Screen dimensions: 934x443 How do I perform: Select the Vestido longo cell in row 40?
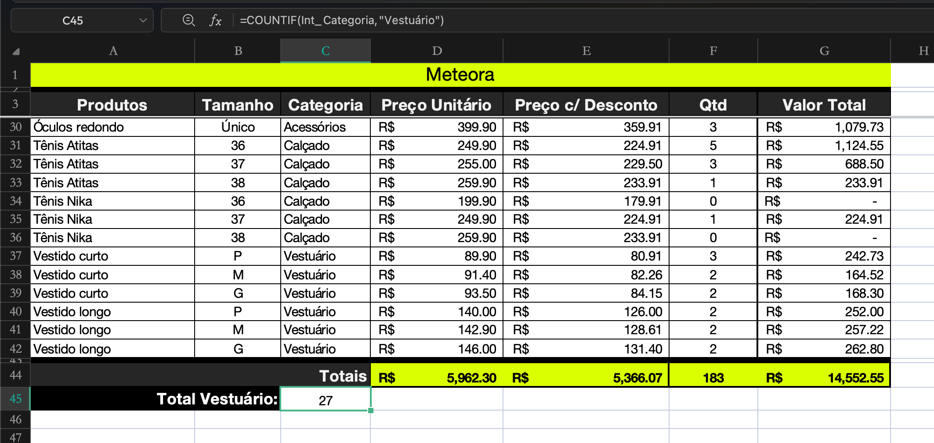(112, 311)
